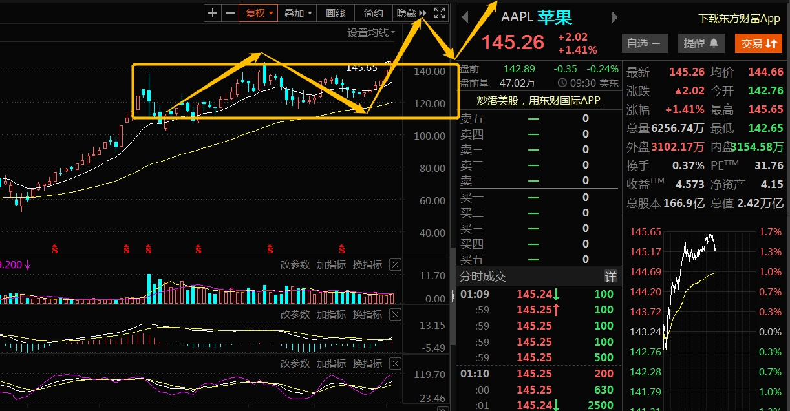The image size is (790, 411).
Task: Click the 09:30 美东 clock indicator
Action: pos(588,83)
